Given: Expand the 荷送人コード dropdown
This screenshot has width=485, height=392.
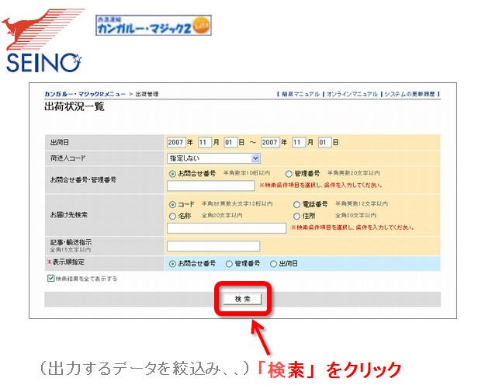Looking at the screenshot, I should click(x=213, y=158).
